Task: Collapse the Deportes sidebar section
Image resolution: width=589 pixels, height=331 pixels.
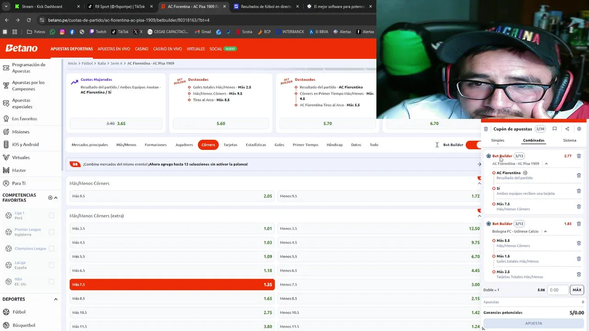Action: pyautogui.click(x=56, y=299)
